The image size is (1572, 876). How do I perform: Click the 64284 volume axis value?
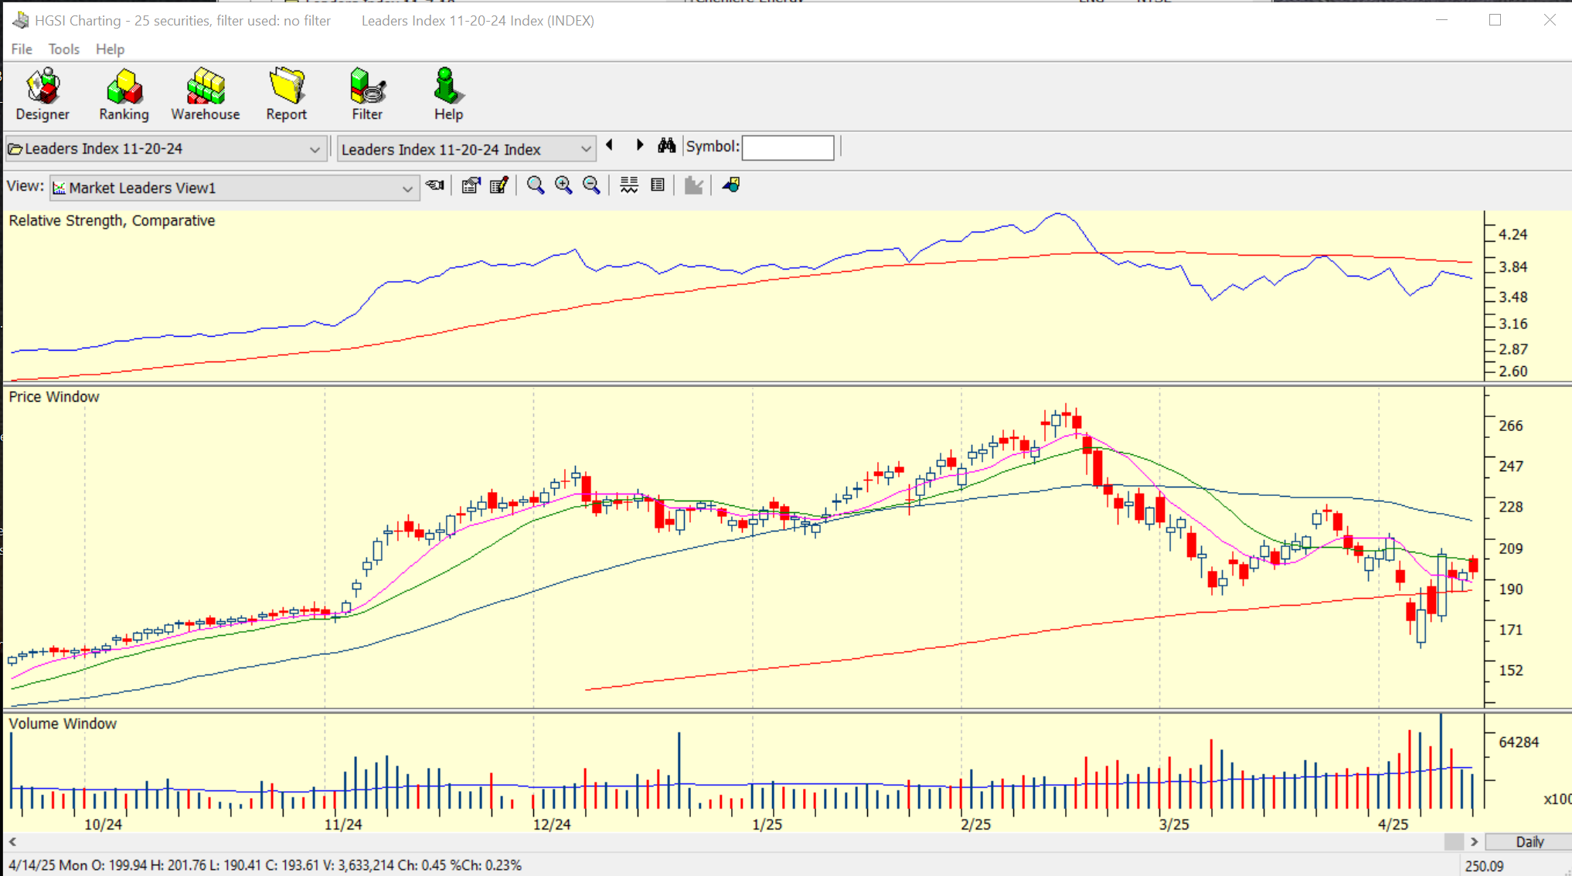[x=1519, y=742]
